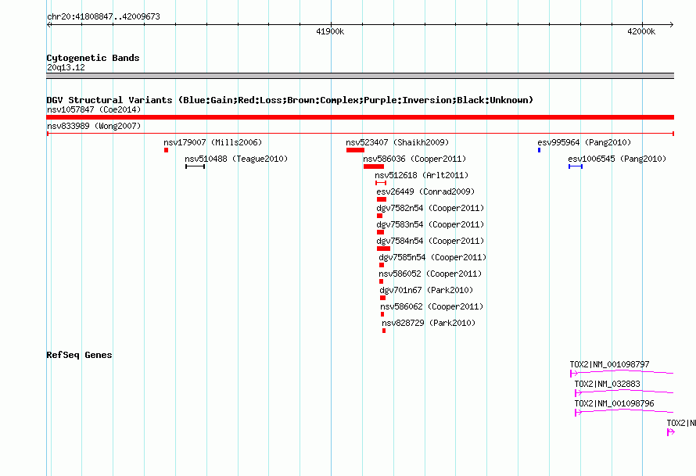Click the red block under esv26449
The height and width of the screenshot is (476, 696).
382,199
